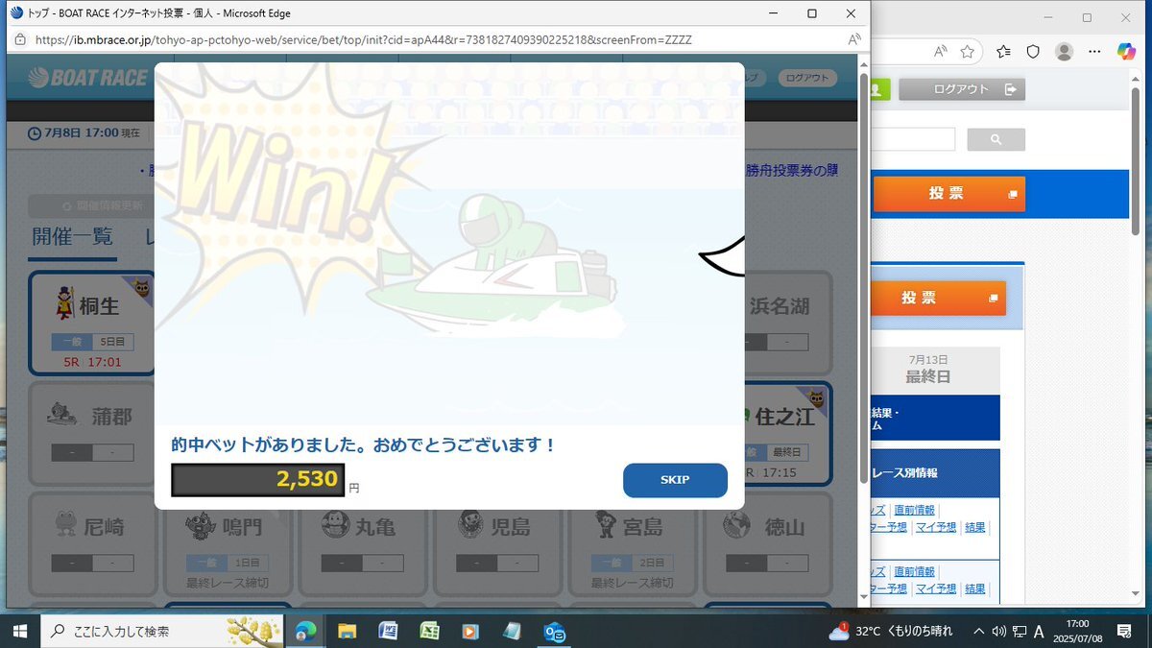Screen dimensions: 1152x648
Task: Select the 丸亀 venue card
Action: tap(363, 544)
